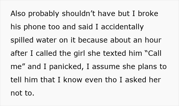179x106 pixels.
Task: Click the final words "not to."
Action: (x=22, y=93)
